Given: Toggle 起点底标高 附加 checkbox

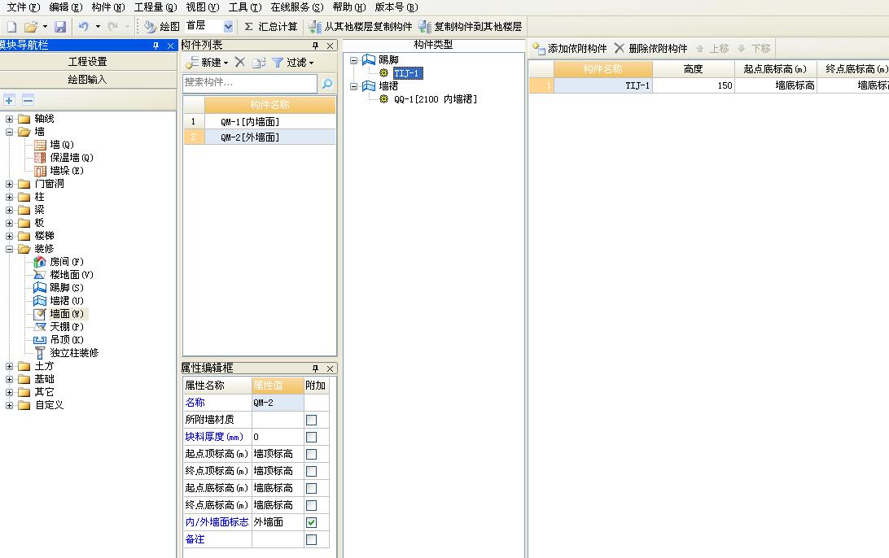Looking at the screenshot, I should point(311,488).
